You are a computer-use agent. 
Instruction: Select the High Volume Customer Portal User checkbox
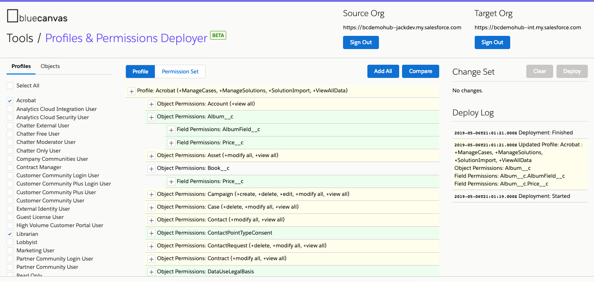(10, 225)
